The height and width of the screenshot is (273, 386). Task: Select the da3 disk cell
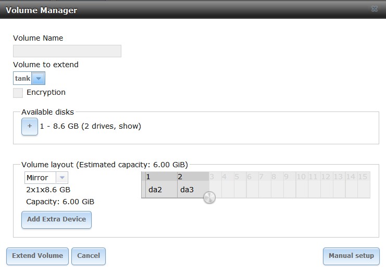[187, 190]
